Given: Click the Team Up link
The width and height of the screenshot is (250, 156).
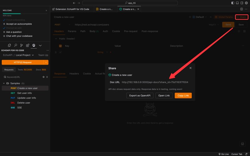Looking at the screenshot, I should 43,55.
